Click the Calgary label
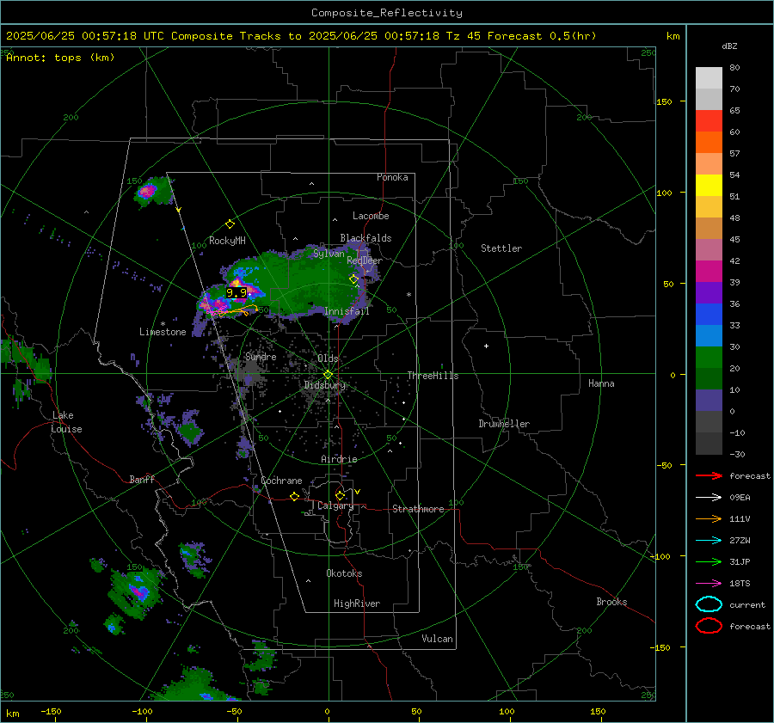The image size is (774, 723). 335,505
